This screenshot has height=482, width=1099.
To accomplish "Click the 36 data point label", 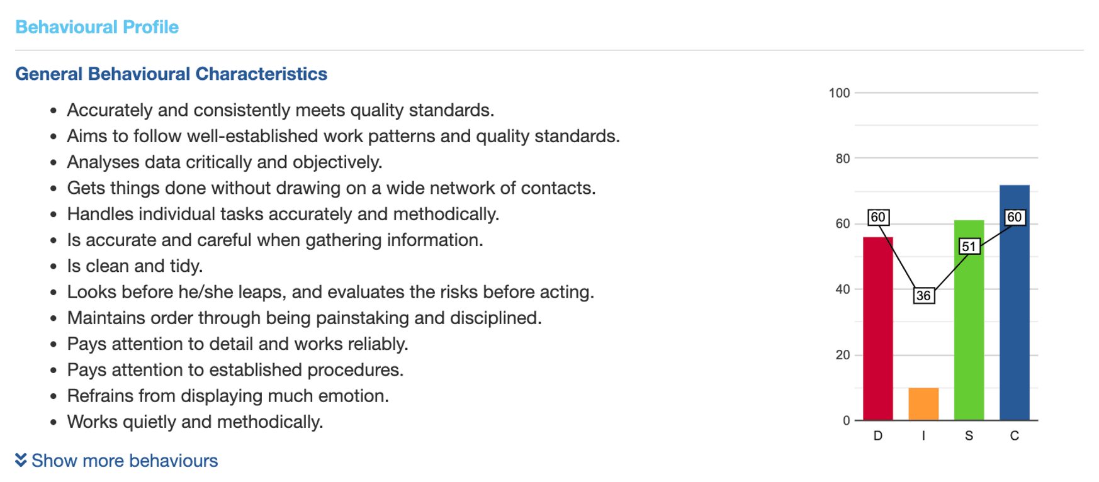I will pos(923,296).
